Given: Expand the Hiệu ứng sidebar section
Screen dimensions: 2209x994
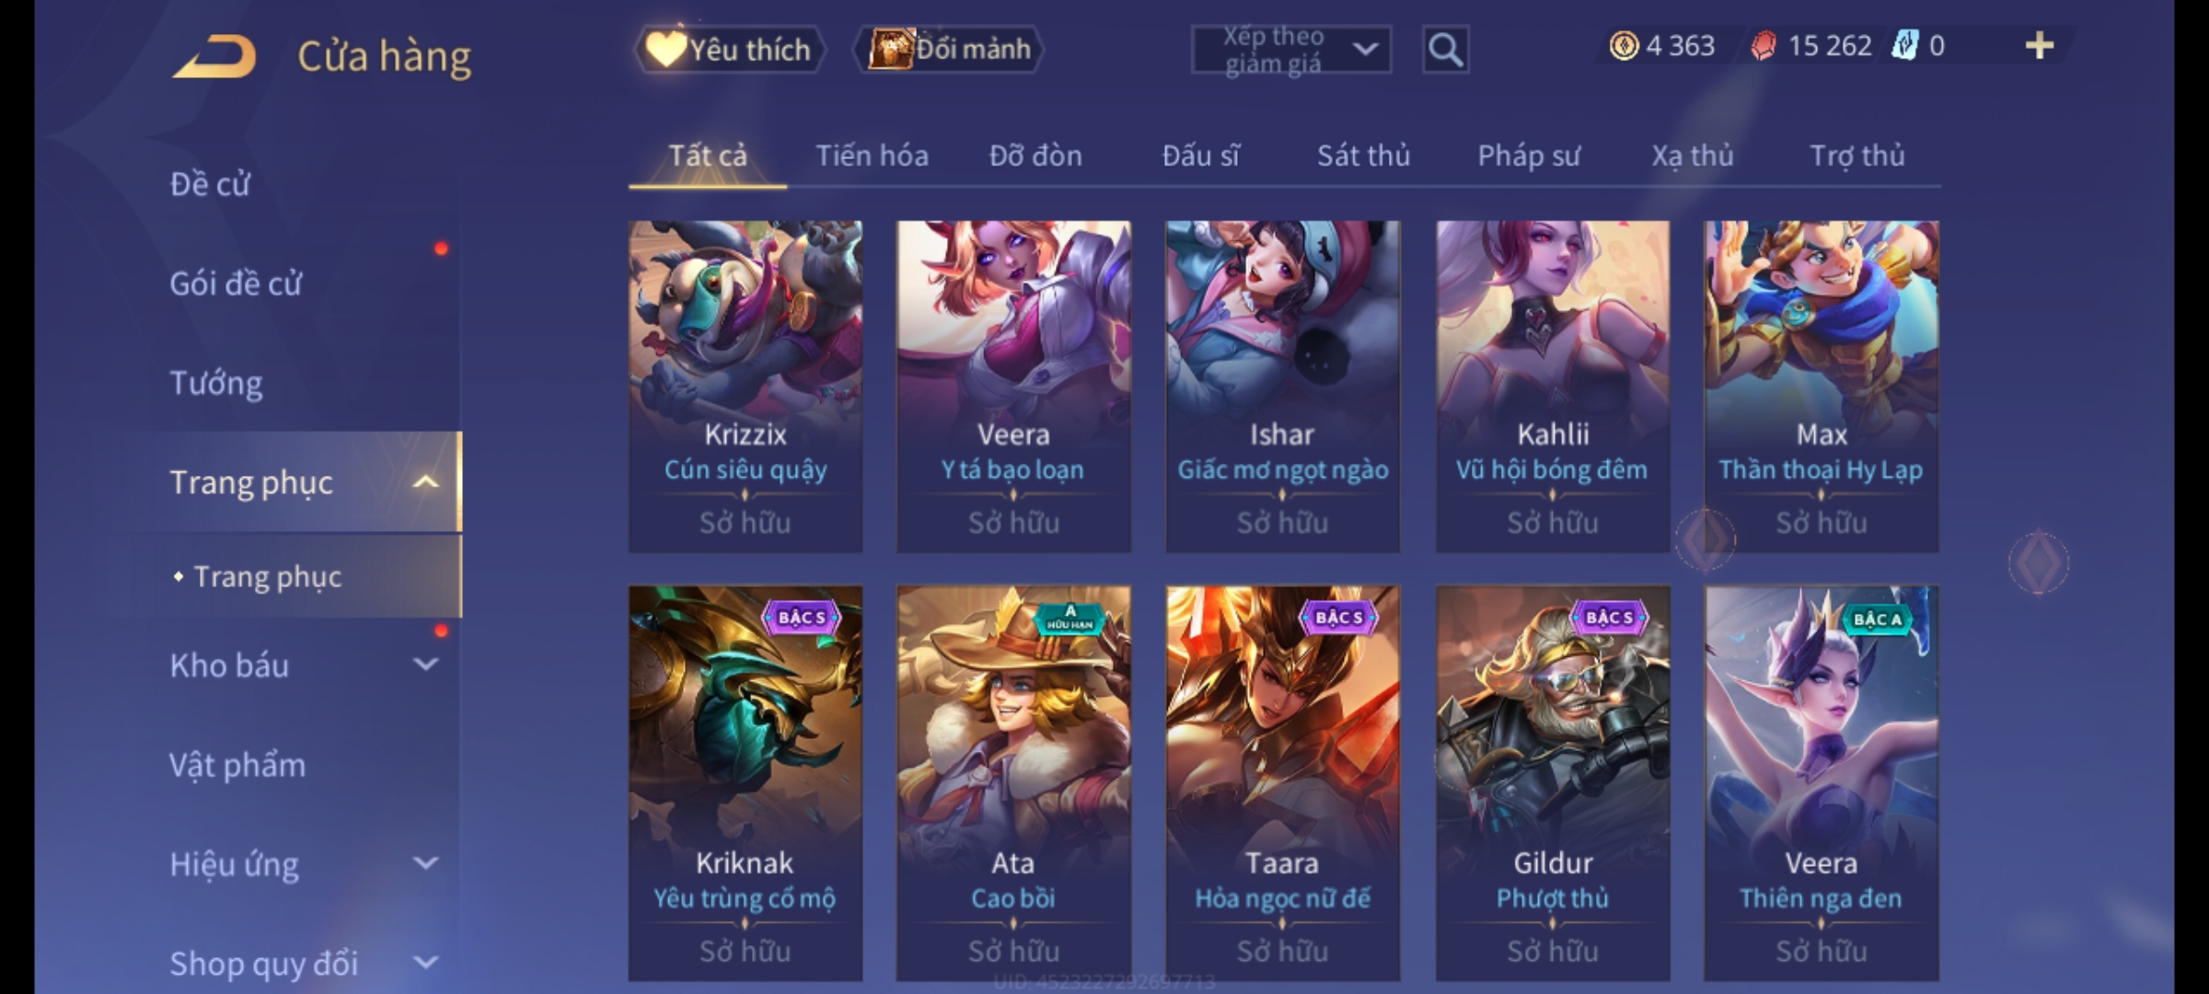Looking at the screenshot, I should pyautogui.click(x=425, y=862).
